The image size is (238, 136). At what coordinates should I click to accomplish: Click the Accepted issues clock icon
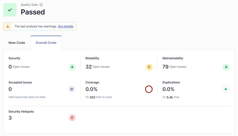pyautogui.click(x=72, y=89)
